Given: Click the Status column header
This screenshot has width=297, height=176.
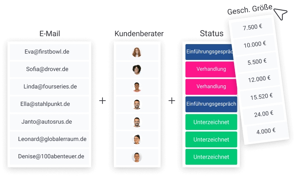Looking at the screenshot, I should [x=211, y=34].
